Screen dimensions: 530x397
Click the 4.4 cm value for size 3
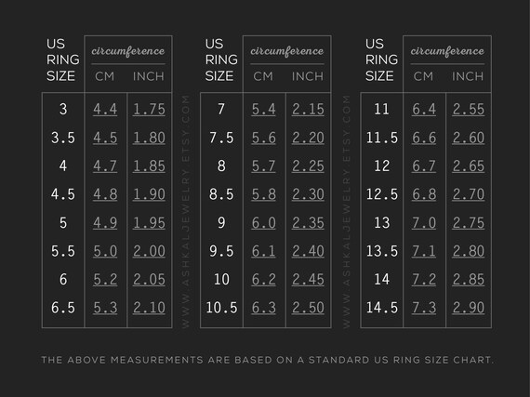tap(105, 109)
